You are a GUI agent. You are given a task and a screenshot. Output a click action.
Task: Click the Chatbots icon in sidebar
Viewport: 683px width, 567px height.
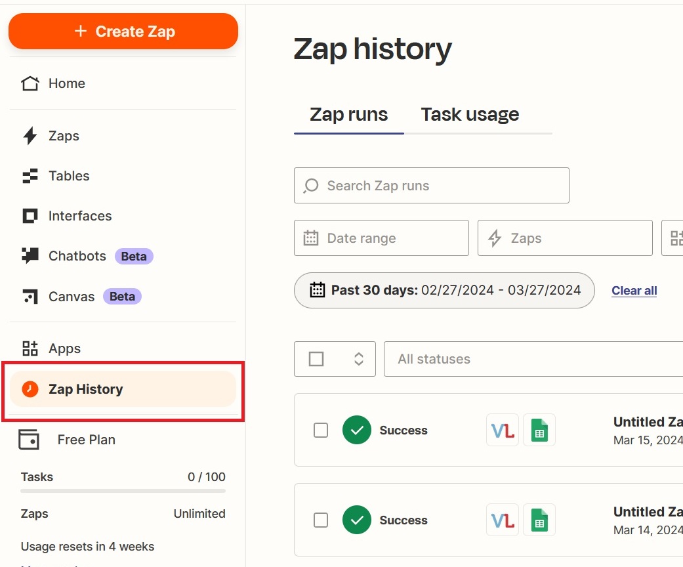click(30, 256)
